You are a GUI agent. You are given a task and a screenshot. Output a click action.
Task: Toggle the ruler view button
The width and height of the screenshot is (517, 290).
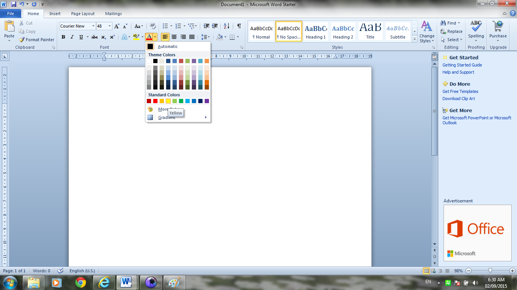[x=434, y=57]
